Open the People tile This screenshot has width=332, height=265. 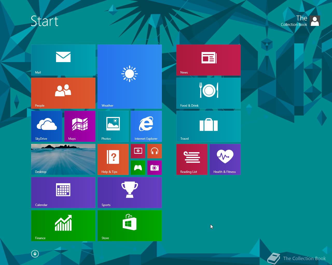[63, 93]
